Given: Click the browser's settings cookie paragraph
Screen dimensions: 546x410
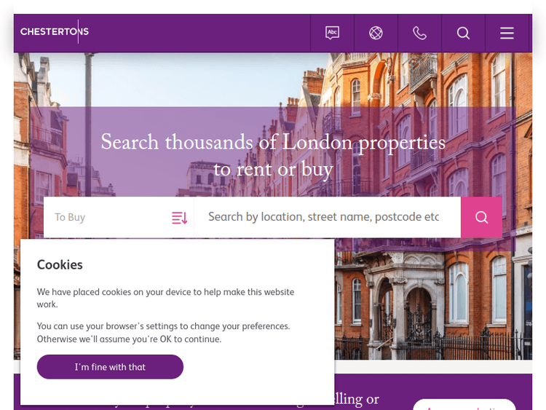Looking at the screenshot, I should (164, 333).
